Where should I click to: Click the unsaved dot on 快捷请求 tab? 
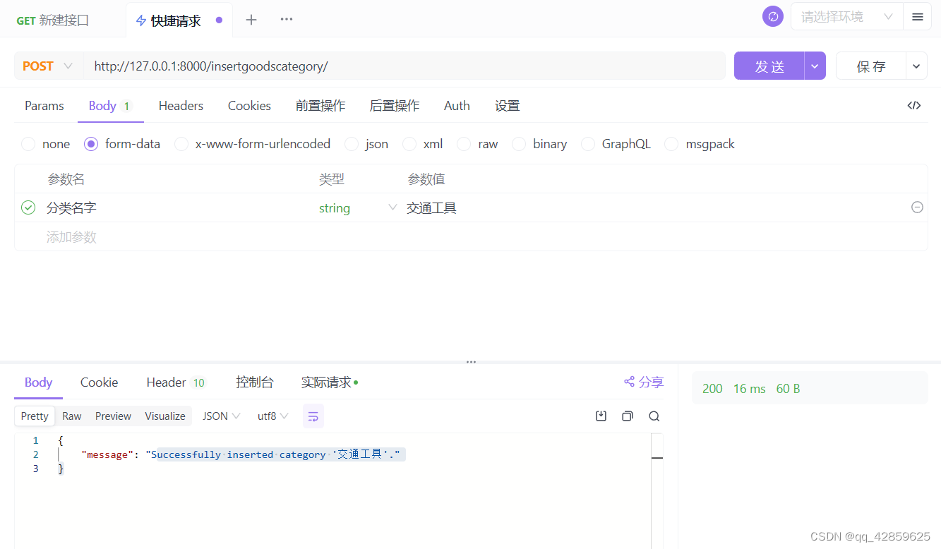click(x=219, y=20)
